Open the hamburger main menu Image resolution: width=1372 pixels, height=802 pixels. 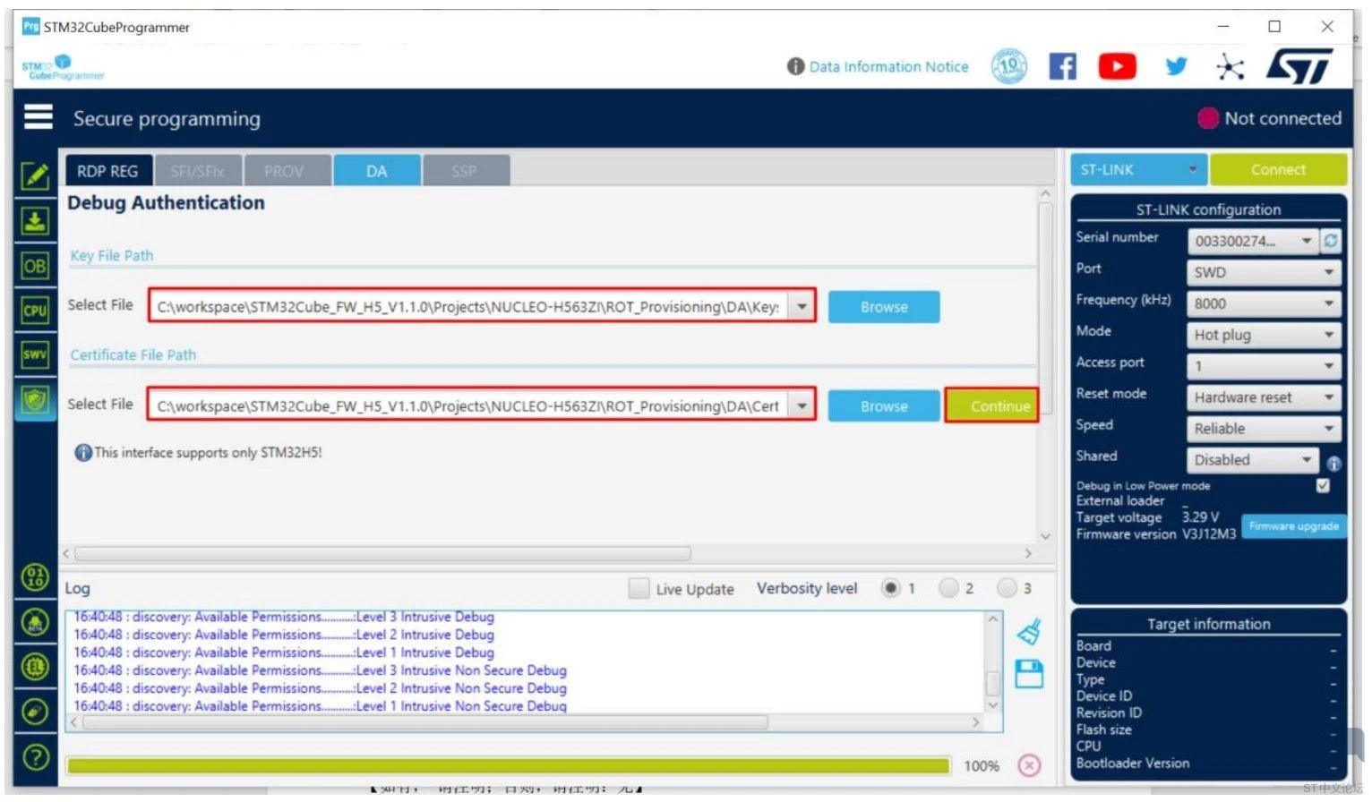(x=38, y=117)
